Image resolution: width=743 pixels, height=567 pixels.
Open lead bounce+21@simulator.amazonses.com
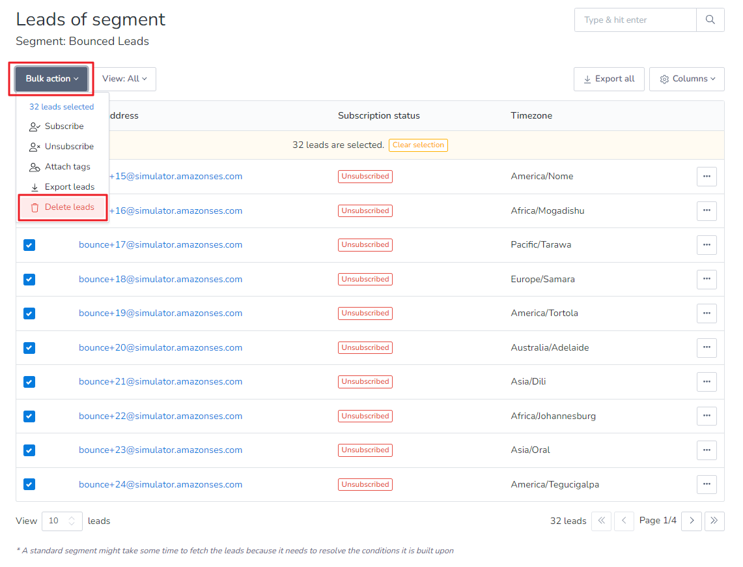point(160,382)
